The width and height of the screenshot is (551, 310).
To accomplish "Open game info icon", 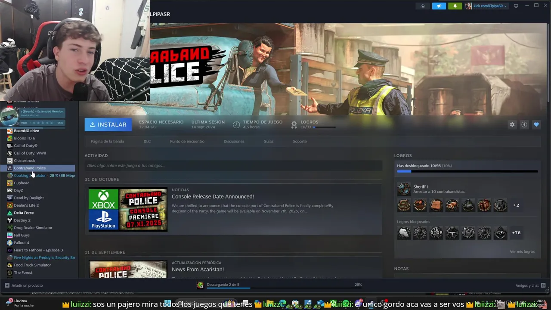I will [x=524, y=124].
